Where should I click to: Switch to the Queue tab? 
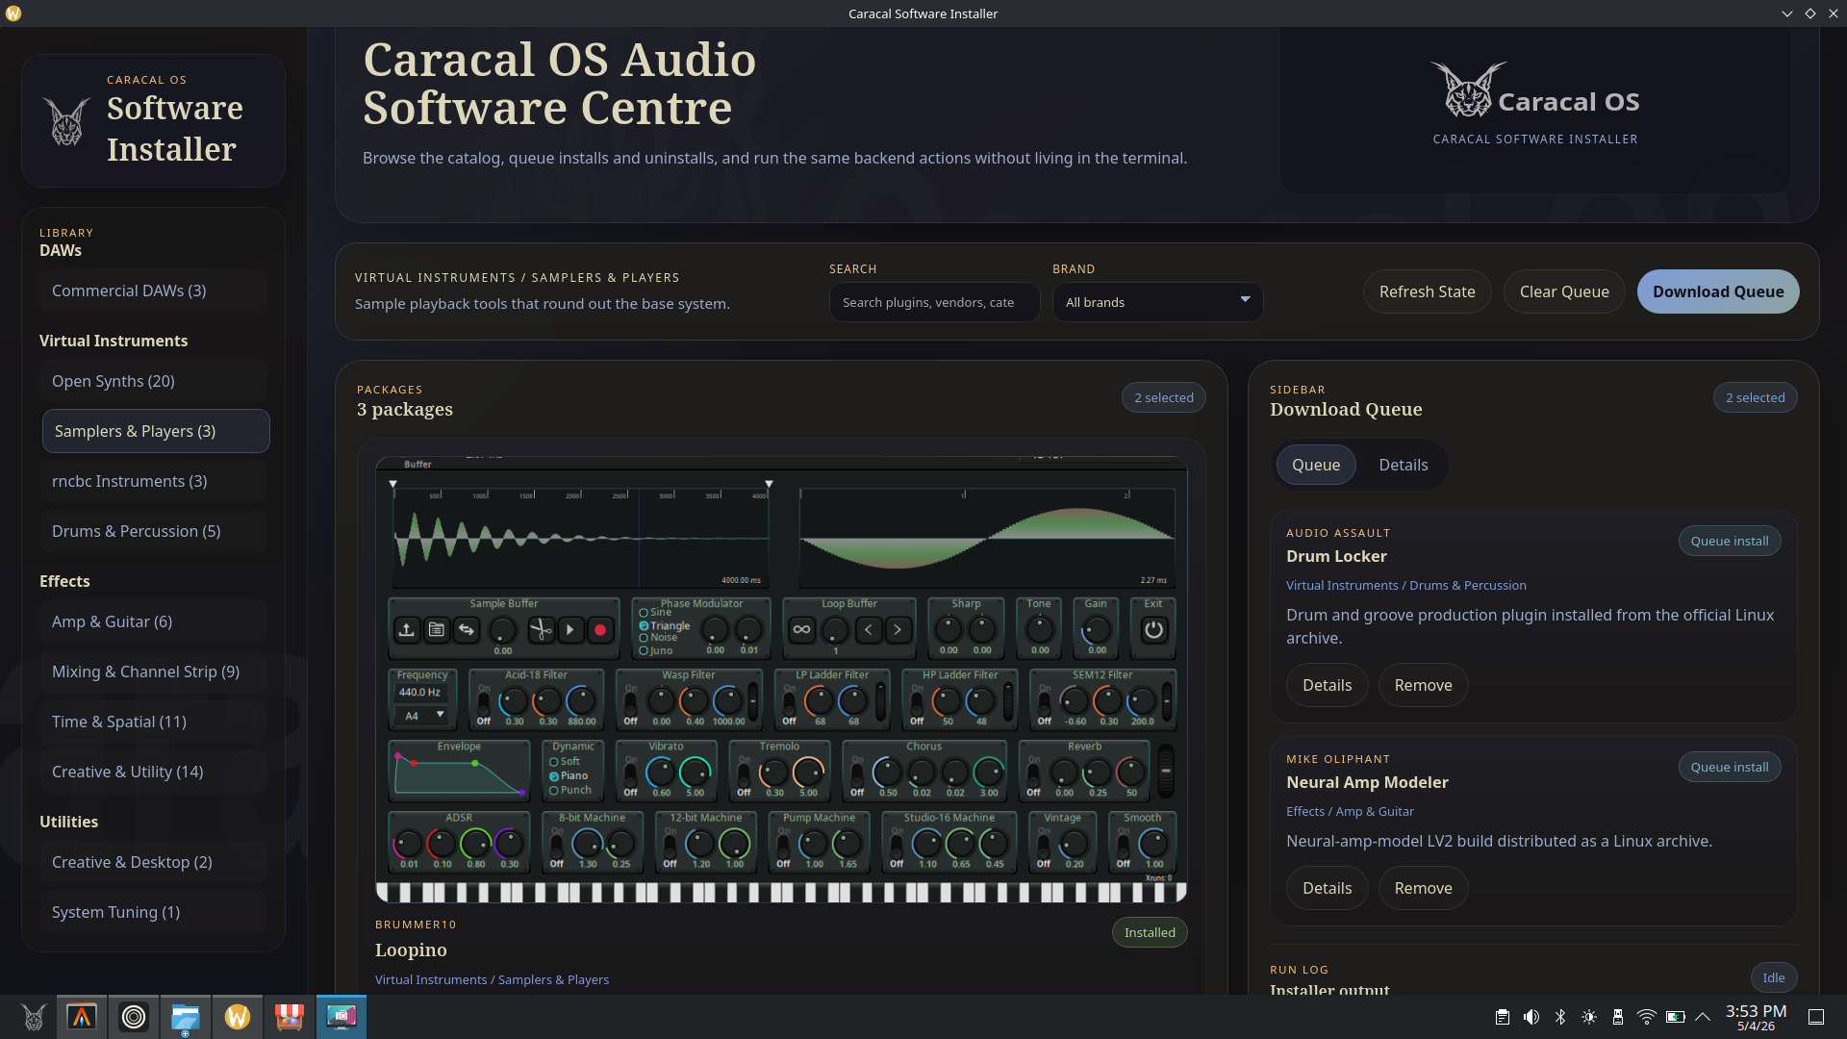tap(1316, 465)
